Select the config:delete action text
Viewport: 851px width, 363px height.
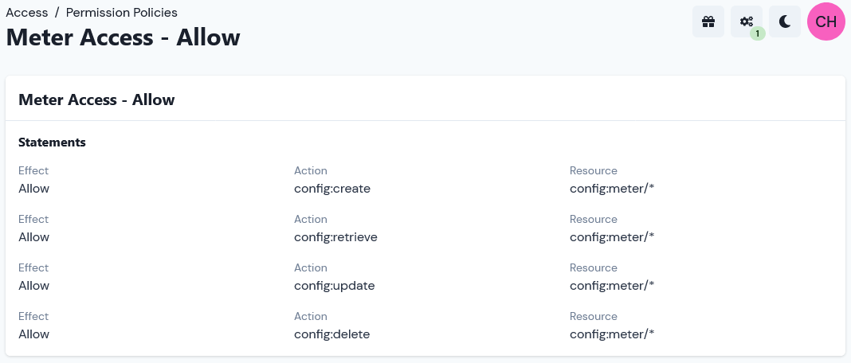(331, 334)
